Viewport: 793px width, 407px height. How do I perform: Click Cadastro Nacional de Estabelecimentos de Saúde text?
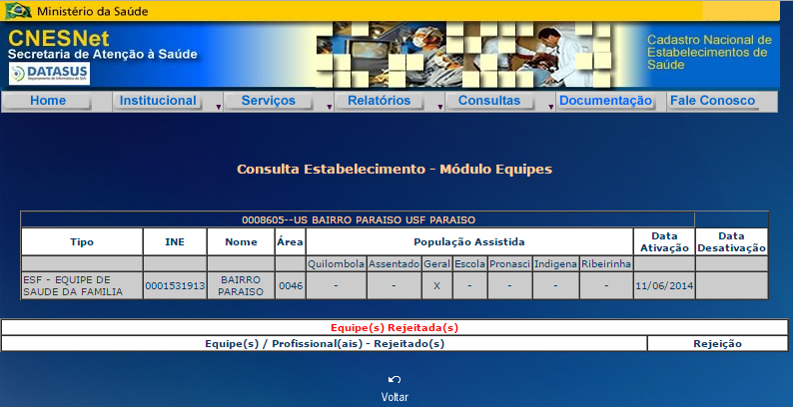pyautogui.click(x=709, y=52)
